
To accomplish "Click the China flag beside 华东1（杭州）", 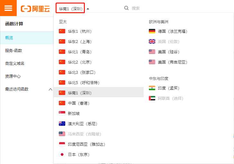I will click(x=62, y=31).
